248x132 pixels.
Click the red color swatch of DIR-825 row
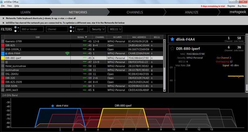point(3,45)
